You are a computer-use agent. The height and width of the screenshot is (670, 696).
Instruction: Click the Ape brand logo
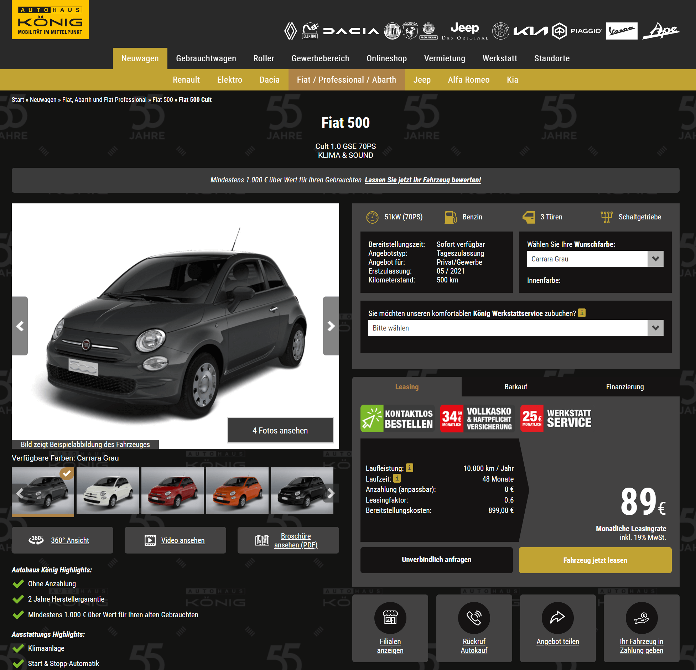[x=661, y=31]
